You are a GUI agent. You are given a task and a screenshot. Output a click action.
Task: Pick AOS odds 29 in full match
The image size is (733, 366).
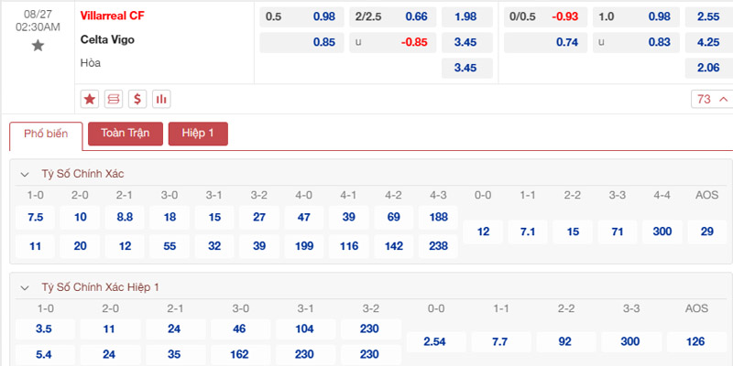706,231
